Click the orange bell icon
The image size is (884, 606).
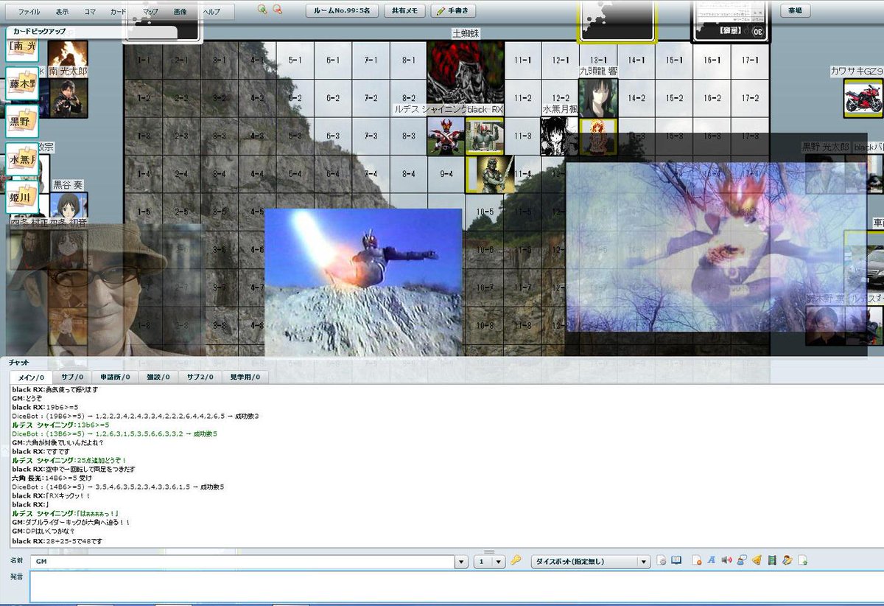(757, 560)
